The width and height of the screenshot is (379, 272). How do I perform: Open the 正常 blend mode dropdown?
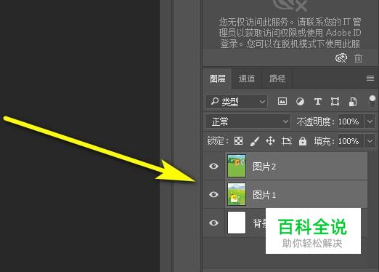[248, 121]
